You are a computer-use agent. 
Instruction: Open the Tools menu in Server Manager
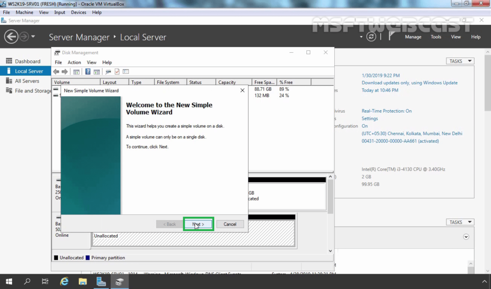[x=435, y=36]
